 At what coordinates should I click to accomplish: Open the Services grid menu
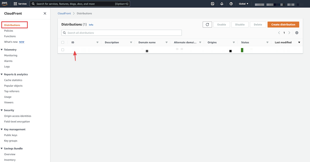click(x=20, y=4)
